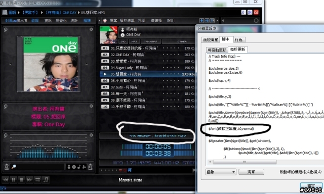
Task: Click the circular refresh icon in toolbar
Action: pyautogui.click(x=256, y=21)
